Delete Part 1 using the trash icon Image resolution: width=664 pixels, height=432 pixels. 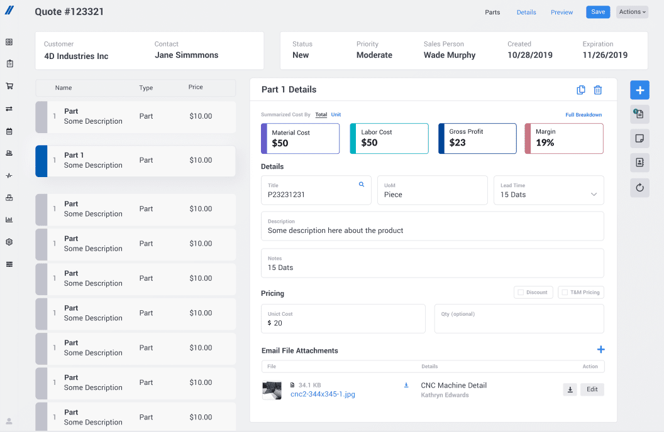click(x=597, y=90)
